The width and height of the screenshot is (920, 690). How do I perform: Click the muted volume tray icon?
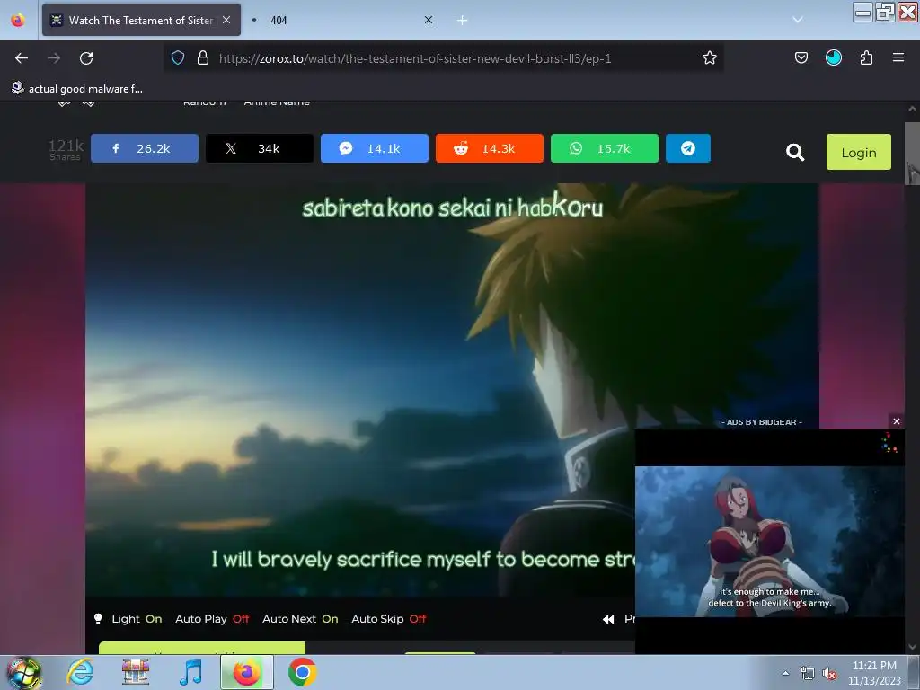coord(829,674)
